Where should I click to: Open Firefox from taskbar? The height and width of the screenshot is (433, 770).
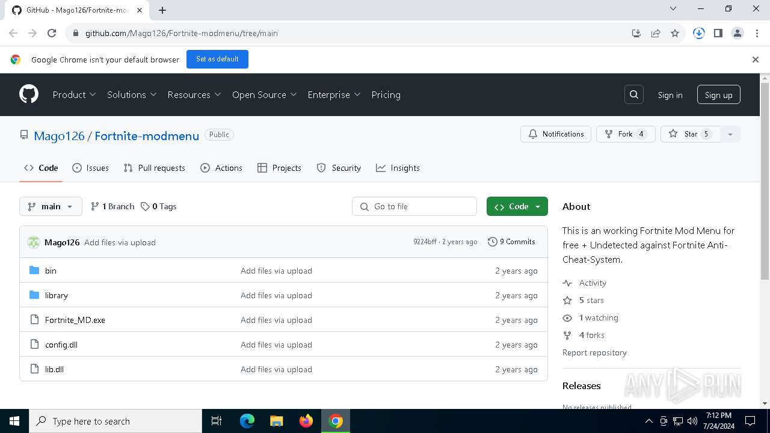click(306, 421)
